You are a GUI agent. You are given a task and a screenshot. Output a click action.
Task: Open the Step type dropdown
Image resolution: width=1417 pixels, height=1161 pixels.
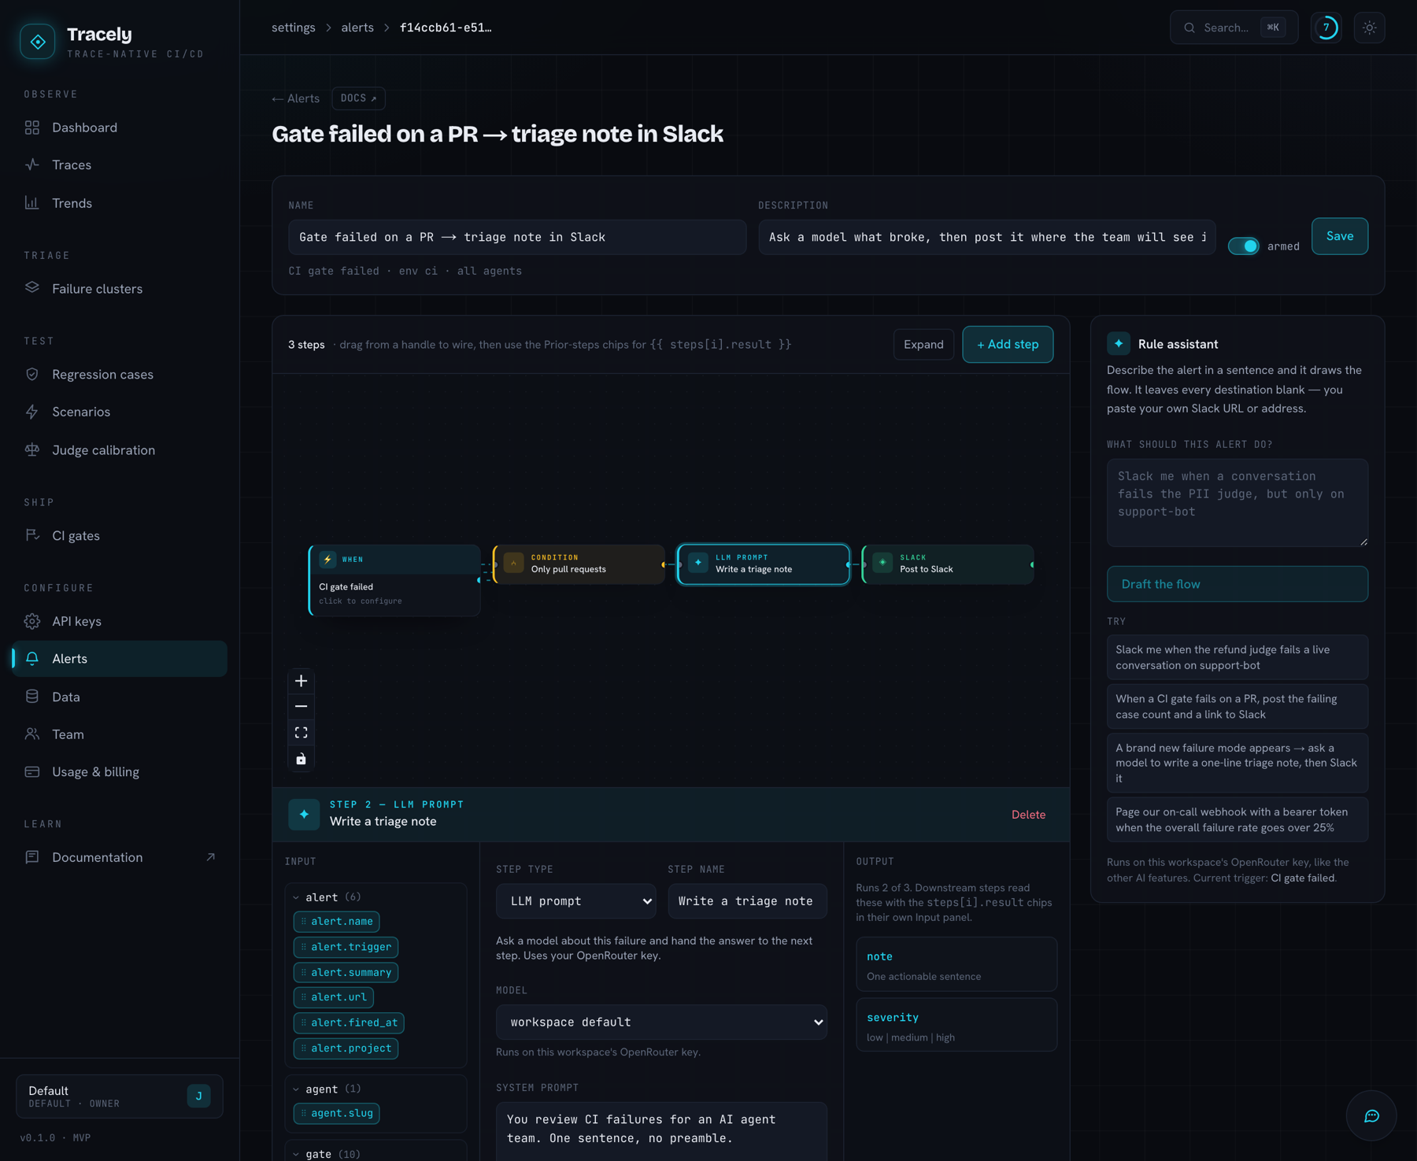[x=576, y=901]
